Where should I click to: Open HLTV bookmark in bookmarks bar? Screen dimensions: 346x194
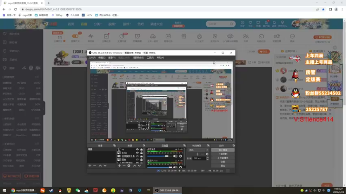87,15
